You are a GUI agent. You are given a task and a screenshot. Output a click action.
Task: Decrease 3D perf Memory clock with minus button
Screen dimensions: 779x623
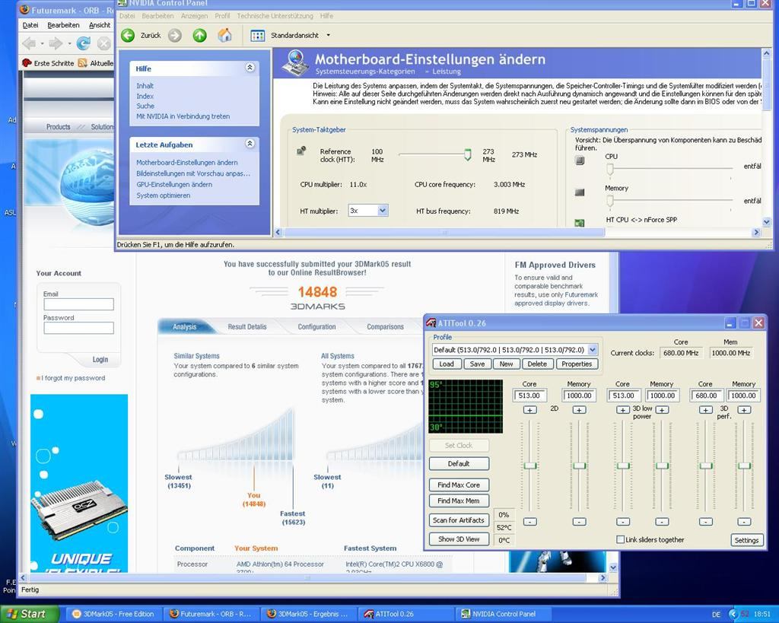point(744,522)
